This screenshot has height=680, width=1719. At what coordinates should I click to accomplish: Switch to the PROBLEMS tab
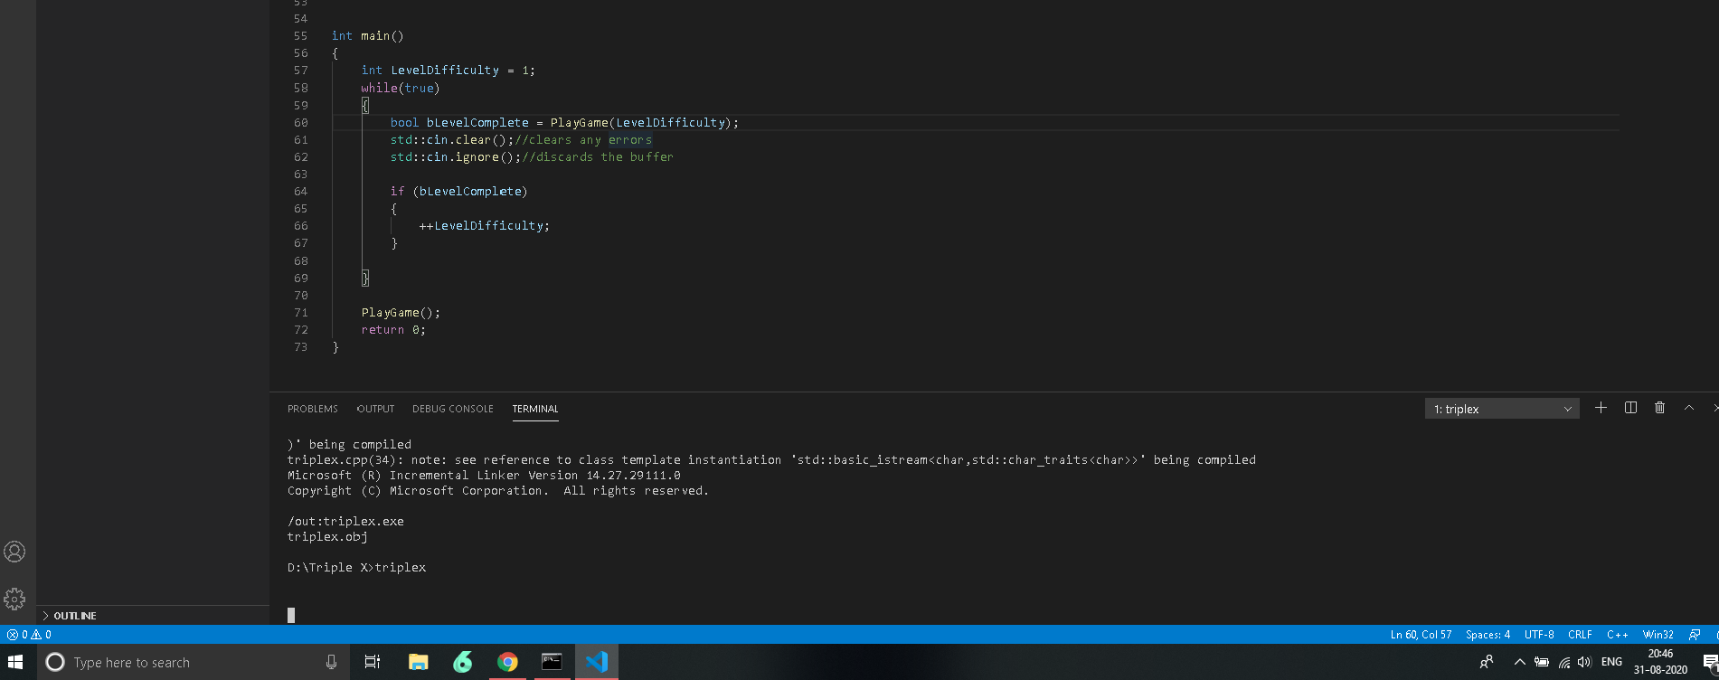coord(313,409)
